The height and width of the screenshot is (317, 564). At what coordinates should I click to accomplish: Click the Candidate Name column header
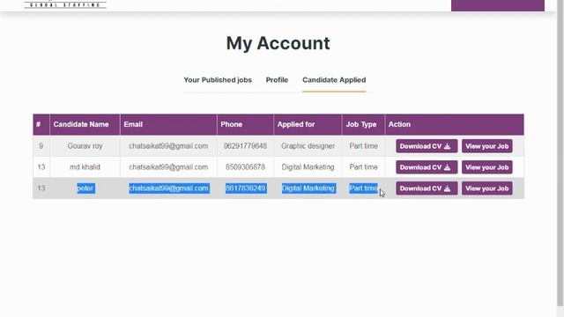pos(81,124)
